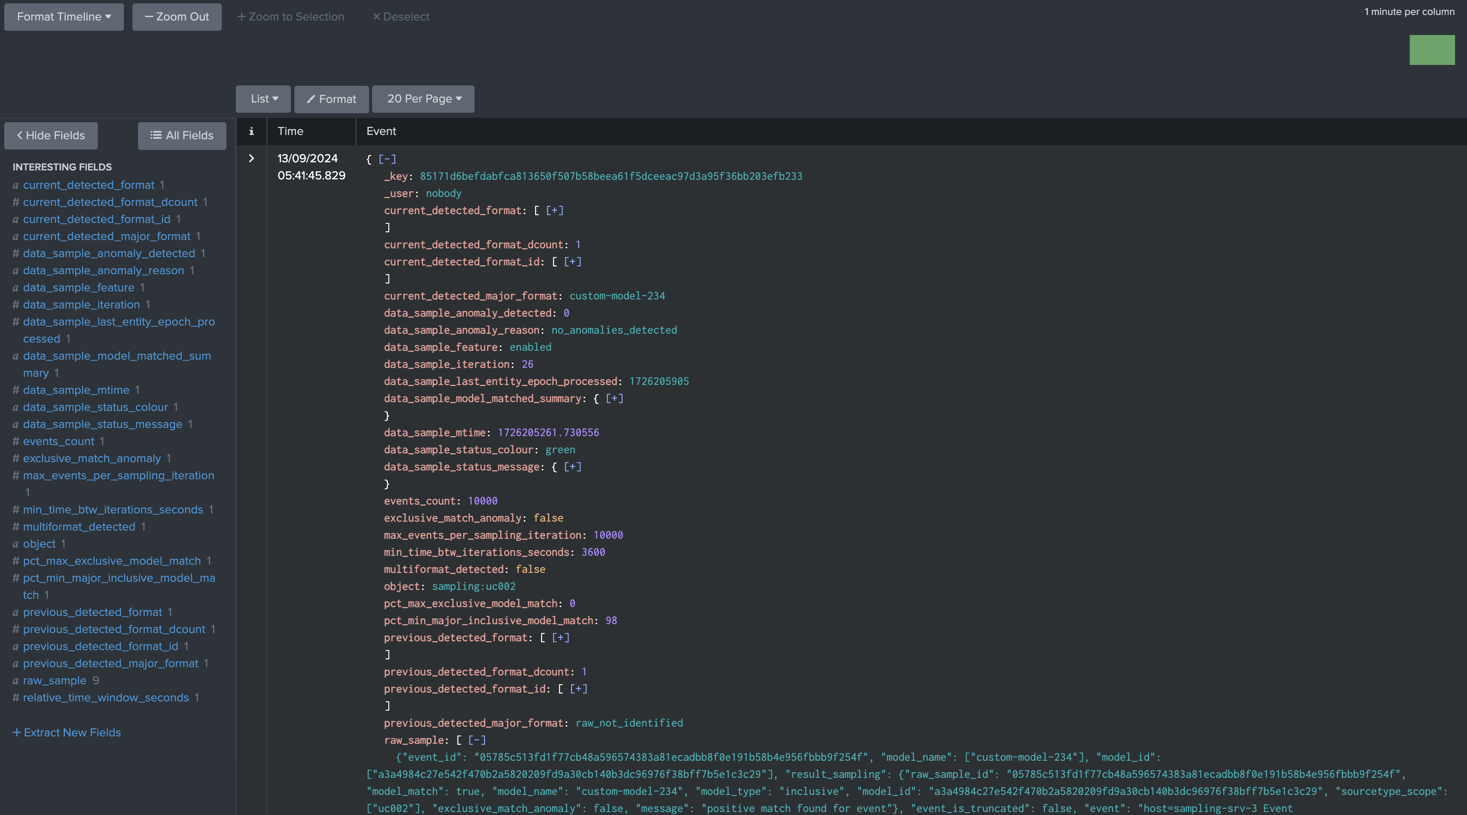Image resolution: width=1467 pixels, height=815 pixels.
Task: Select data_sample_status_colour sidebar field
Action: [95, 407]
